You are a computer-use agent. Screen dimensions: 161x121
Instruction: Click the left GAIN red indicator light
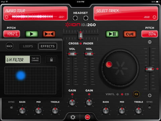tap(72, 94)
